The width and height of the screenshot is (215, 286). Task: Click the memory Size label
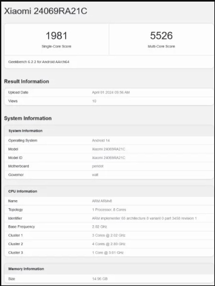(x=11, y=279)
